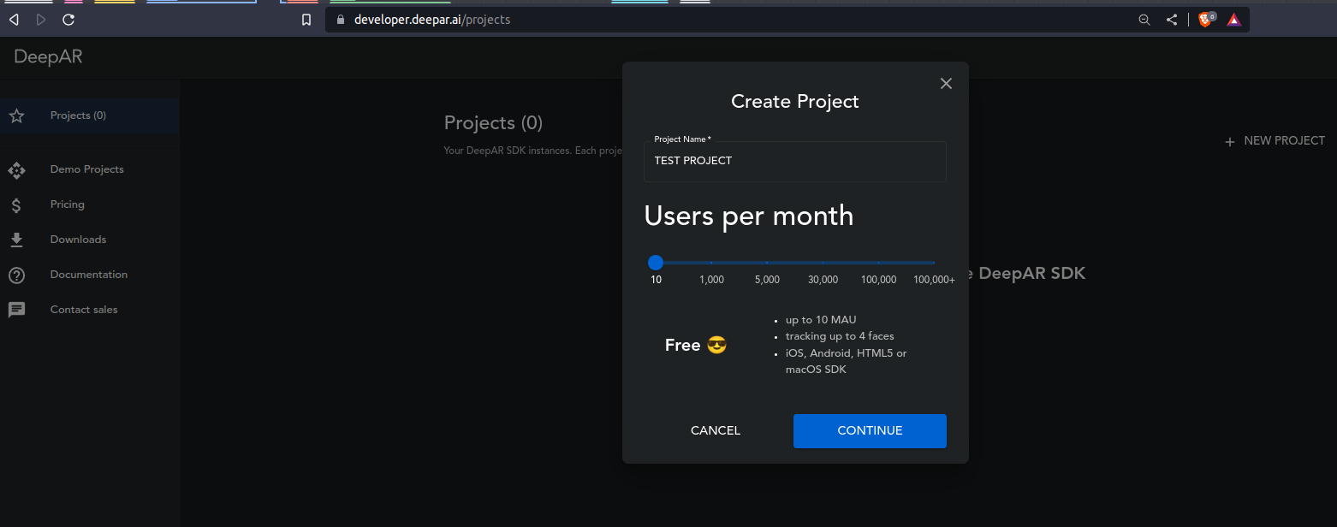The width and height of the screenshot is (1337, 527).
Task: Click the dollar sign Pricing icon
Action: [16, 205]
